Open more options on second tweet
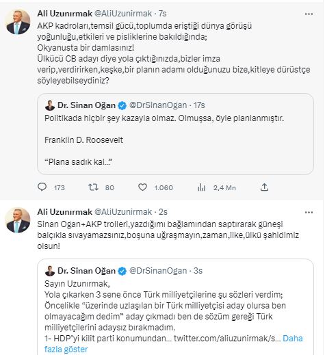This screenshot has width=325, height=355. (309, 212)
